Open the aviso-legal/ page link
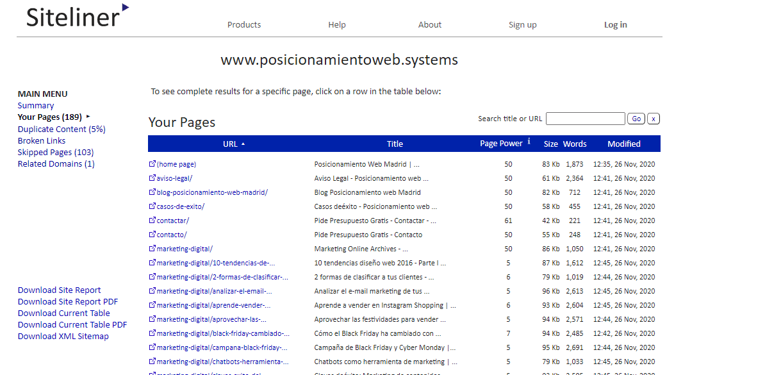The width and height of the screenshot is (765, 375). click(174, 179)
